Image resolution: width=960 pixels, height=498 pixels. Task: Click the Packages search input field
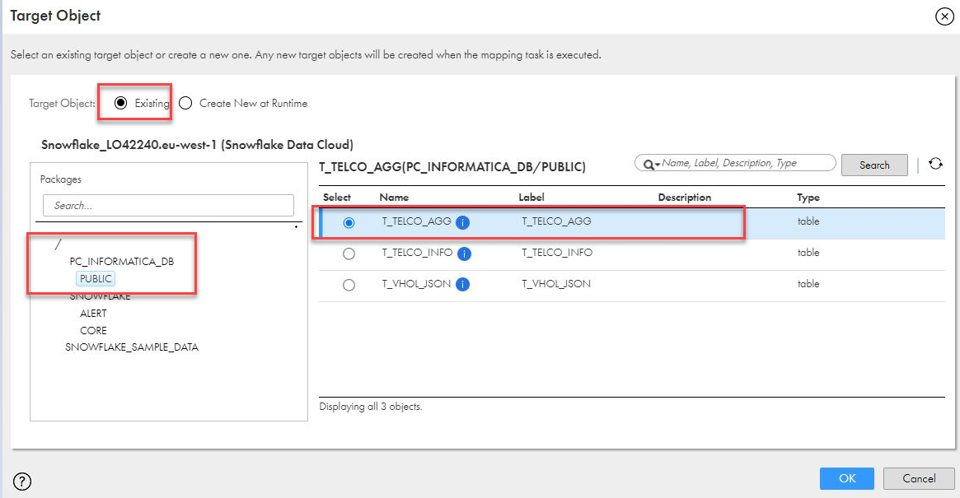coord(168,206)
